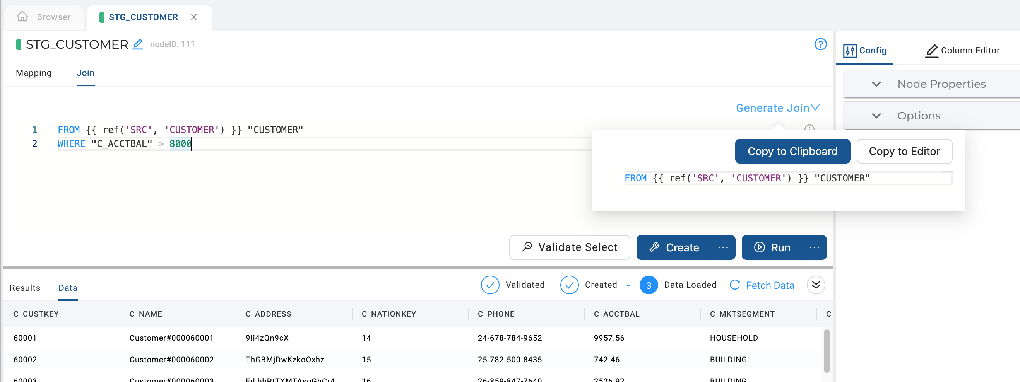The width and height of the screenshot is (1020, 382).
Task: Click the Column Editor pencil icon
Action: point(931,51)
